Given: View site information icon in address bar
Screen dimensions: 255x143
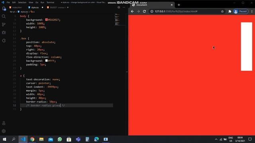Looking at the screenshot, I should tap(152, 12).
